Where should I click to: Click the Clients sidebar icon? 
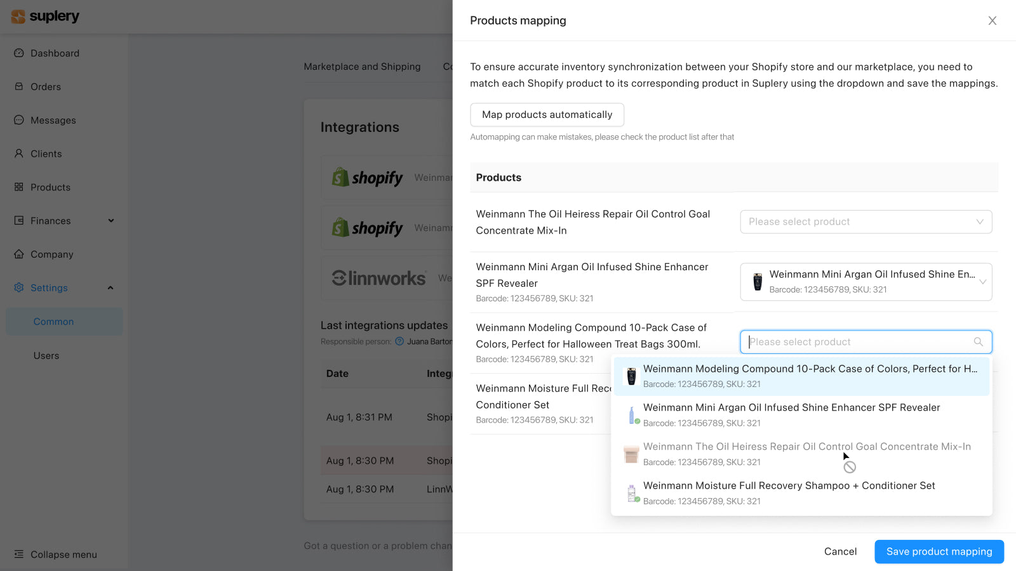[19, 154]
